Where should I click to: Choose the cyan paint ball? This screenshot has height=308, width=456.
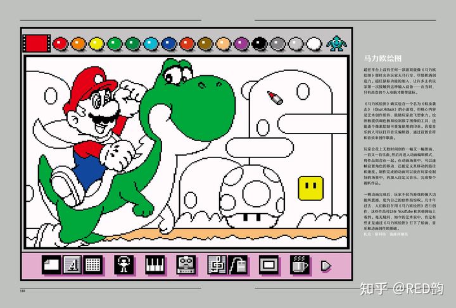pyautogui.click(x=151, y=44)
